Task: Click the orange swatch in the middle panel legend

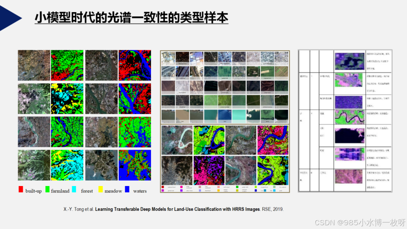Action: (218, 191)
